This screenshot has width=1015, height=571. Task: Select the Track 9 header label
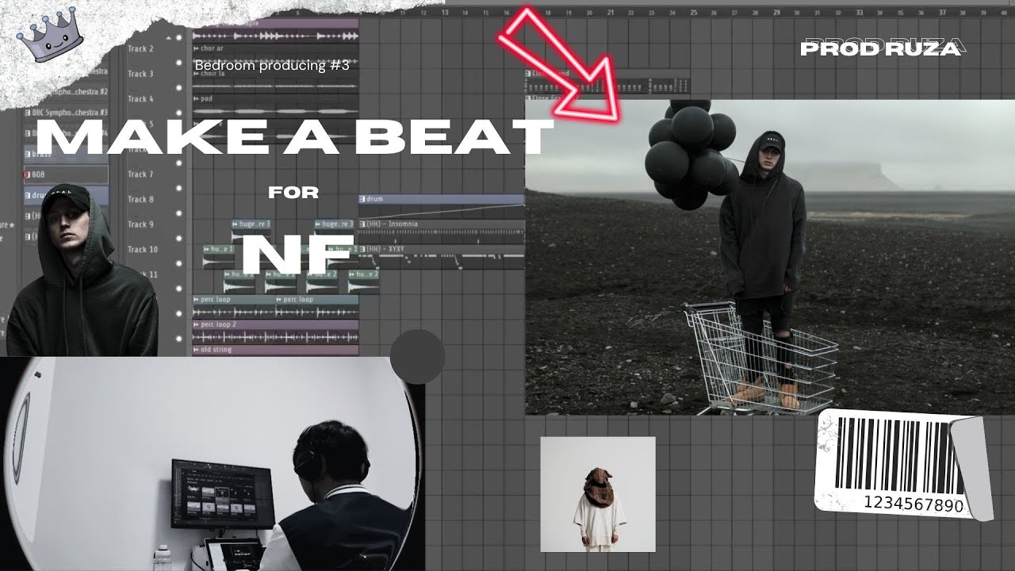pos(141,224)
